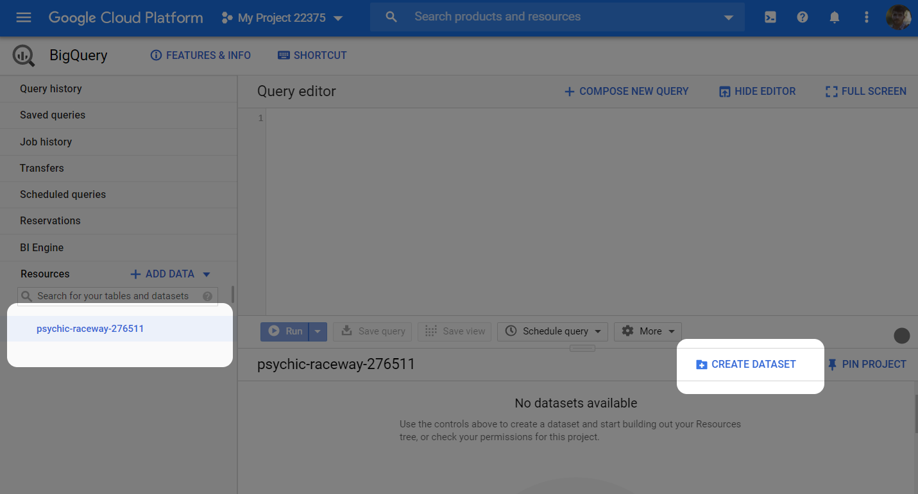Open FEATURES & INFO
Screen dimensions: 918x494
[x=200, y=56]
